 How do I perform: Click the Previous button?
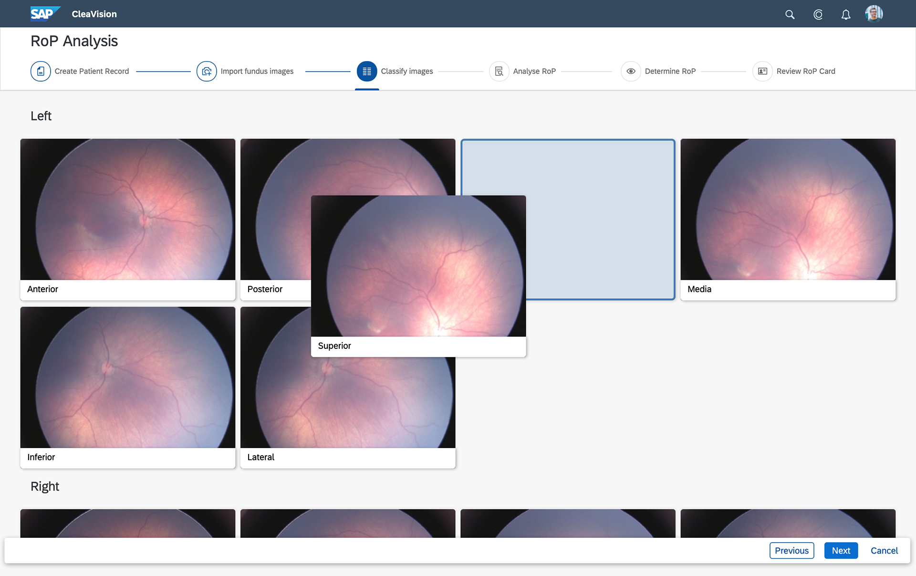(791, 551)
